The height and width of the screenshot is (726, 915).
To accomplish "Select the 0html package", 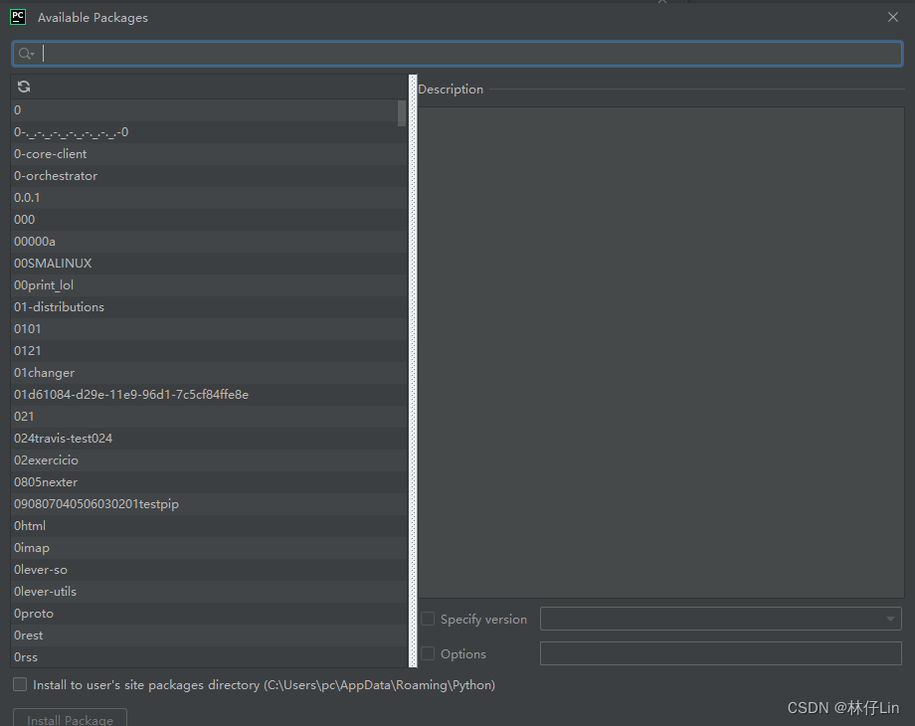I will (x=209, y=526).
